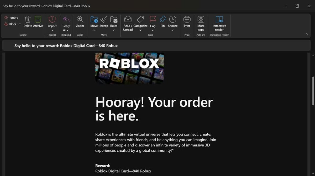Click the Categorize tag icon
Screen dimensions: 315x176
pyautogui.click(x=140, y=19)
